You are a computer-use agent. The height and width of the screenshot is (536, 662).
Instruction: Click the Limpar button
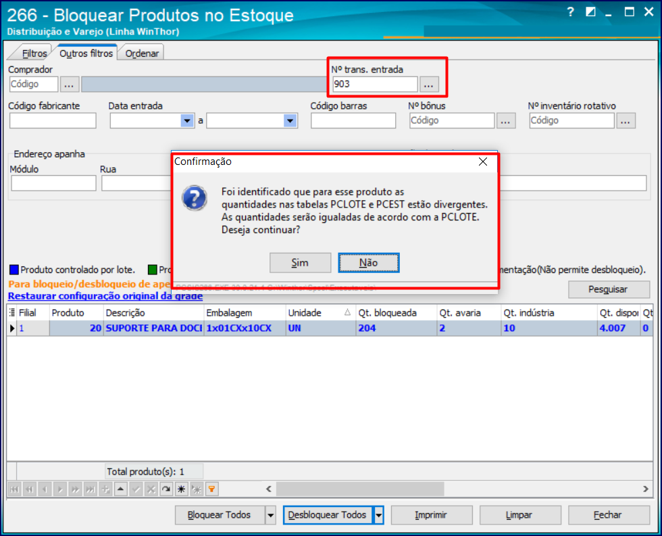[520, 515]
